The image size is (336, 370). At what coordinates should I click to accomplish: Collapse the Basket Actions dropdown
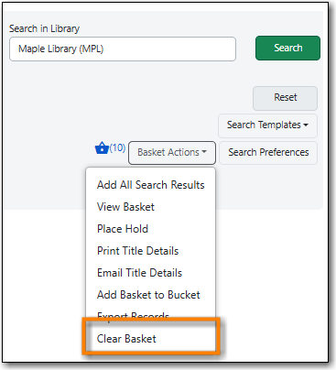172,152
